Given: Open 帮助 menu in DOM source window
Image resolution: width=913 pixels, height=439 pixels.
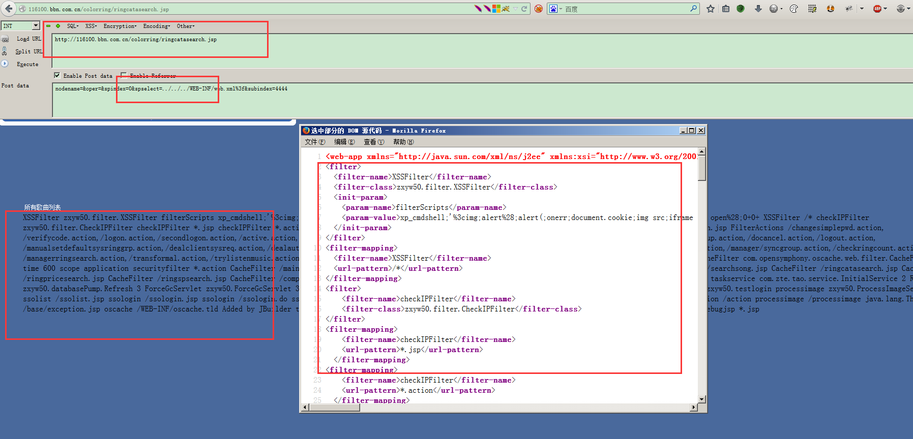Looking at the screenshot, I should pos(403,142).
